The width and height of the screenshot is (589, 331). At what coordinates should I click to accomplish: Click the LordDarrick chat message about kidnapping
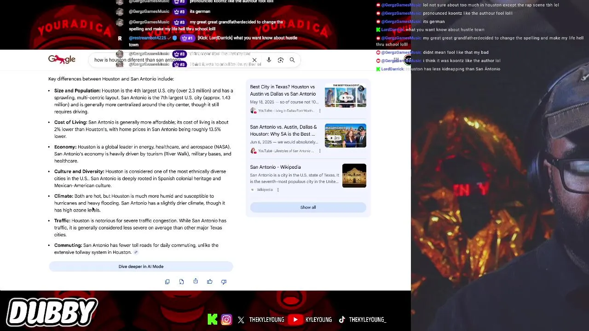[438, 69]
